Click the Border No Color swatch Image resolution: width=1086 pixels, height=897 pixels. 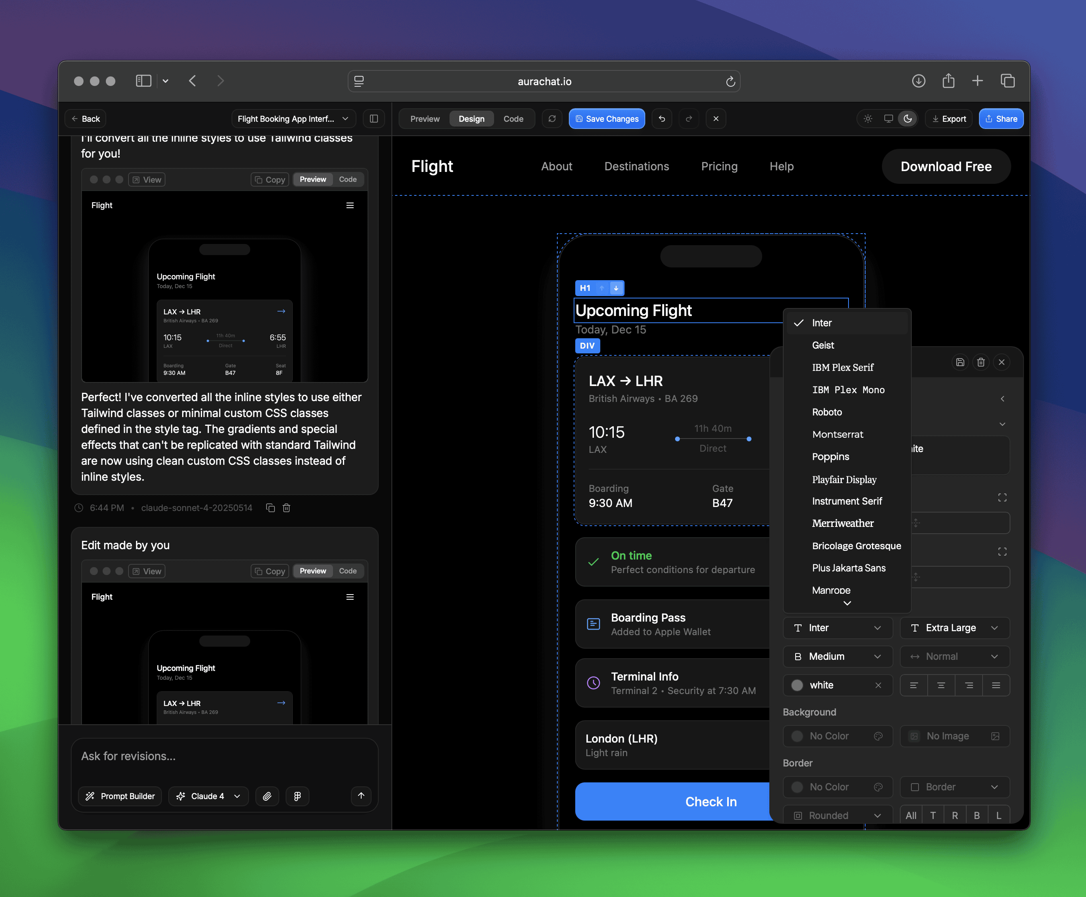797,787
